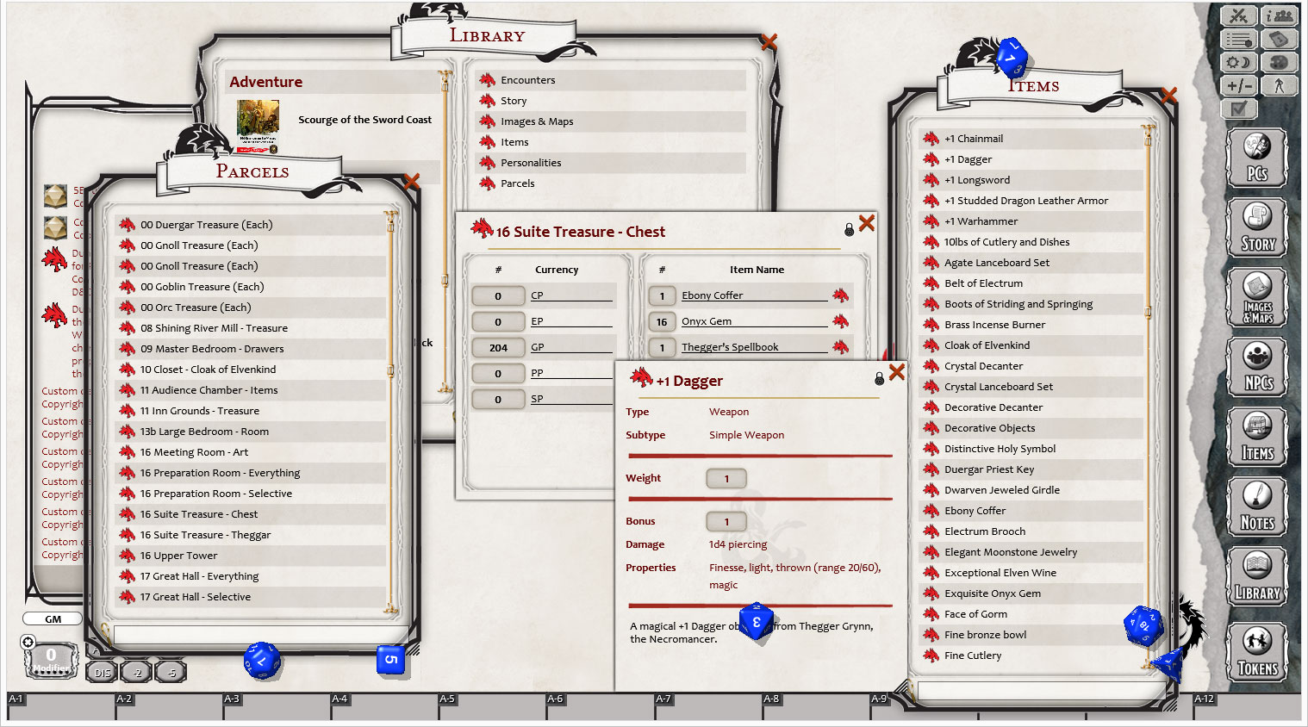Click the -2 modifier button
The height and width of the screenshot is (727, 1308).
click(135, 671)
